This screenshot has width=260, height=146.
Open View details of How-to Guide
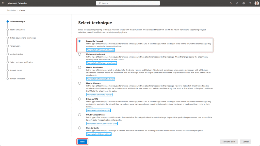click(x=99, y=134)
